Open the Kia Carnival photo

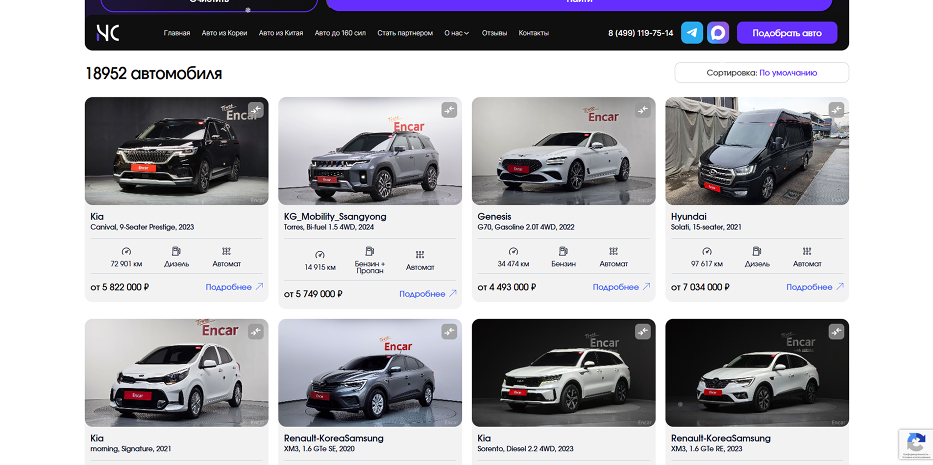coord(176,151)
